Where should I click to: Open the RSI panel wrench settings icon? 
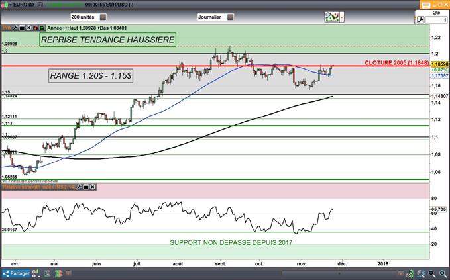click(x=79, y=187)
